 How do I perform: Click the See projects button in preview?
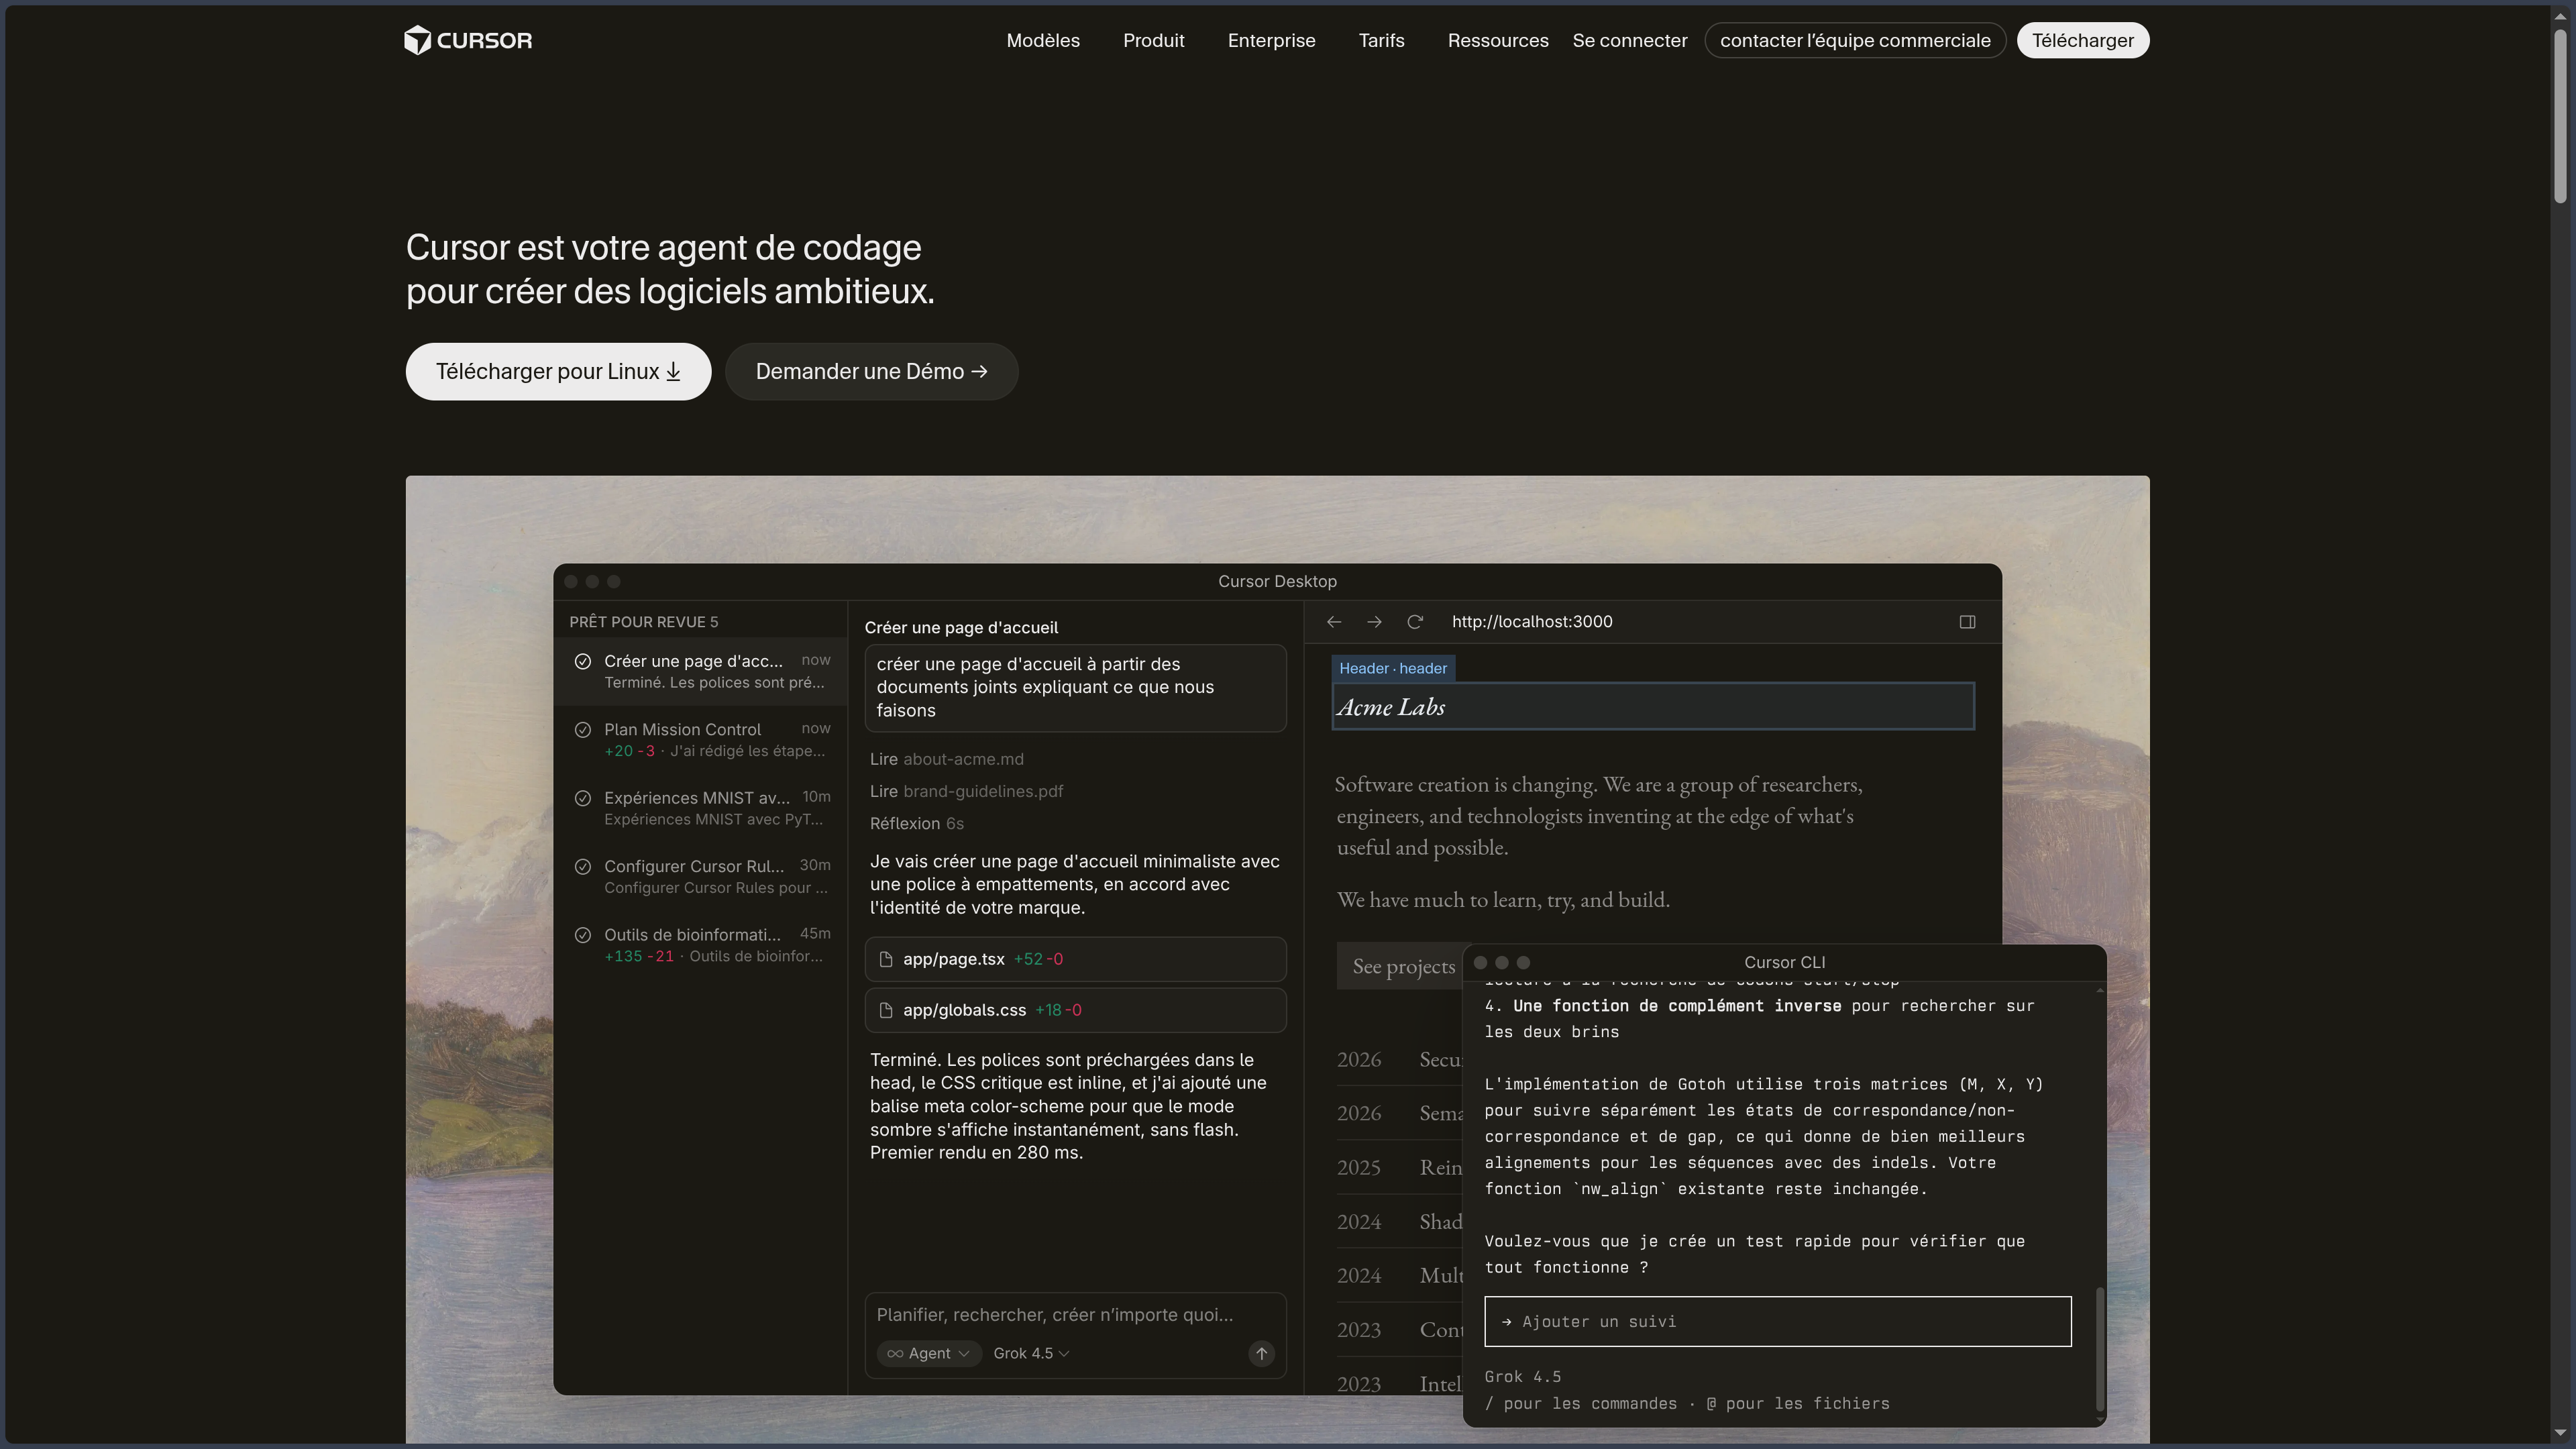[1399, 967]
